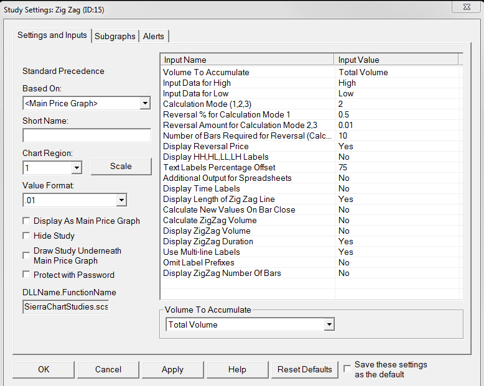Image resolution: width=484 pixels, height=386 pixels.
Task: Check the Hide Study option
Action: tap(26, 236)
